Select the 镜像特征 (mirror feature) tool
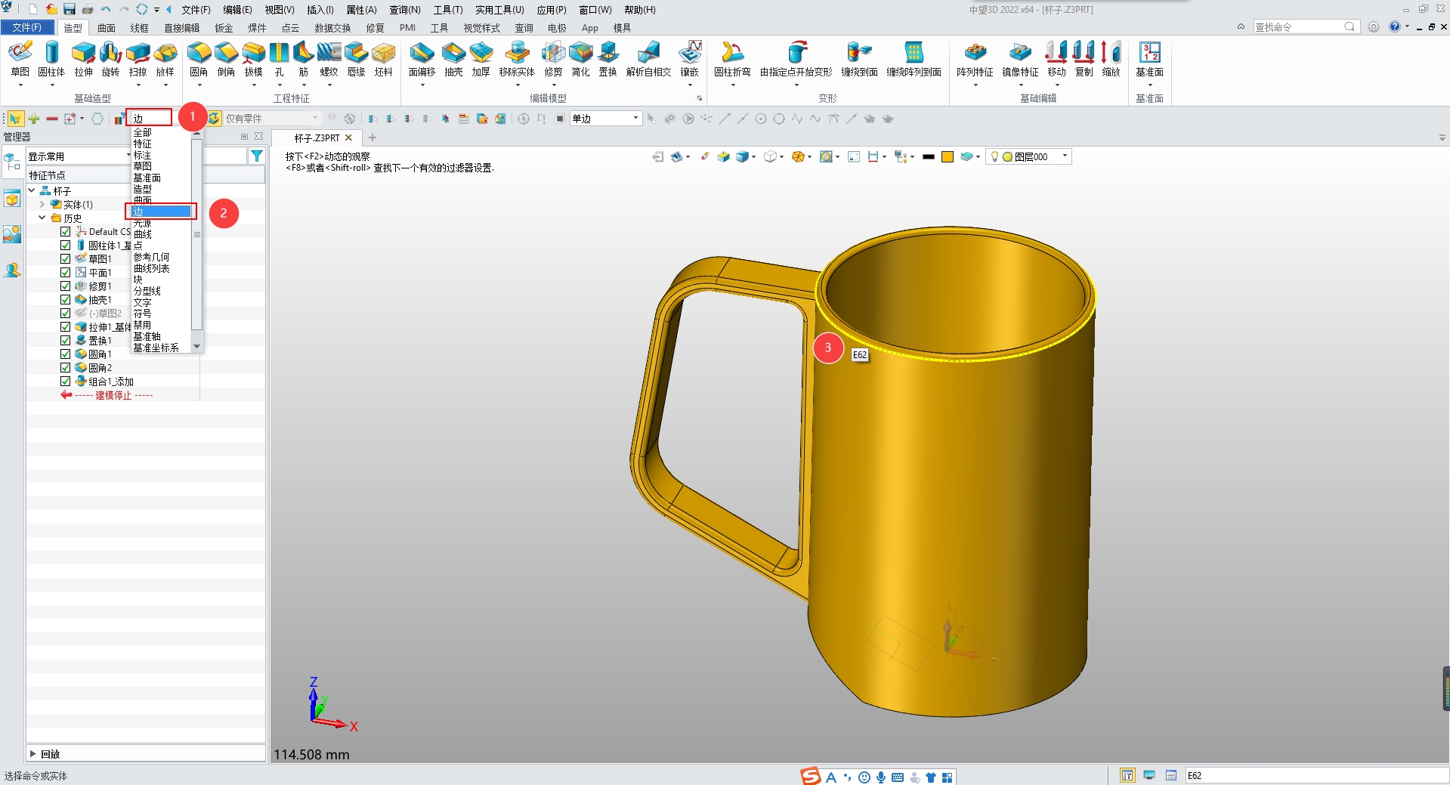The height and width of the screenshot is (785, 1450). click(1020, 60)
